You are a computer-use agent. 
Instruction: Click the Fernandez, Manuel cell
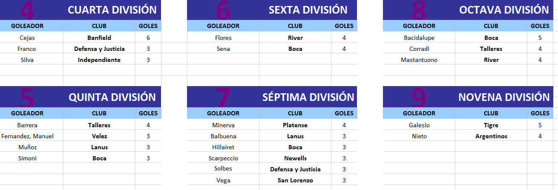(27, 136)
